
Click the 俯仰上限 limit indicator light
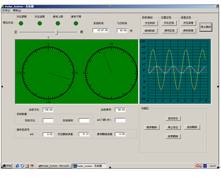(x=58, y=24)
